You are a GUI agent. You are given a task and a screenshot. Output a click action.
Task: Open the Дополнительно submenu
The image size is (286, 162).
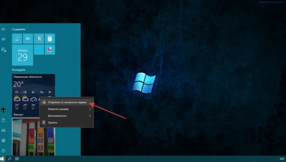(x=67, y=116)
